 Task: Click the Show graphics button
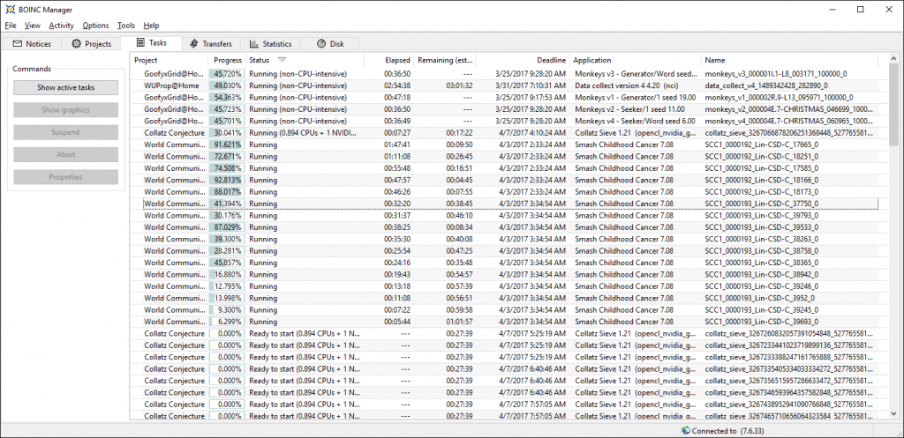click(x=65, y=110)
